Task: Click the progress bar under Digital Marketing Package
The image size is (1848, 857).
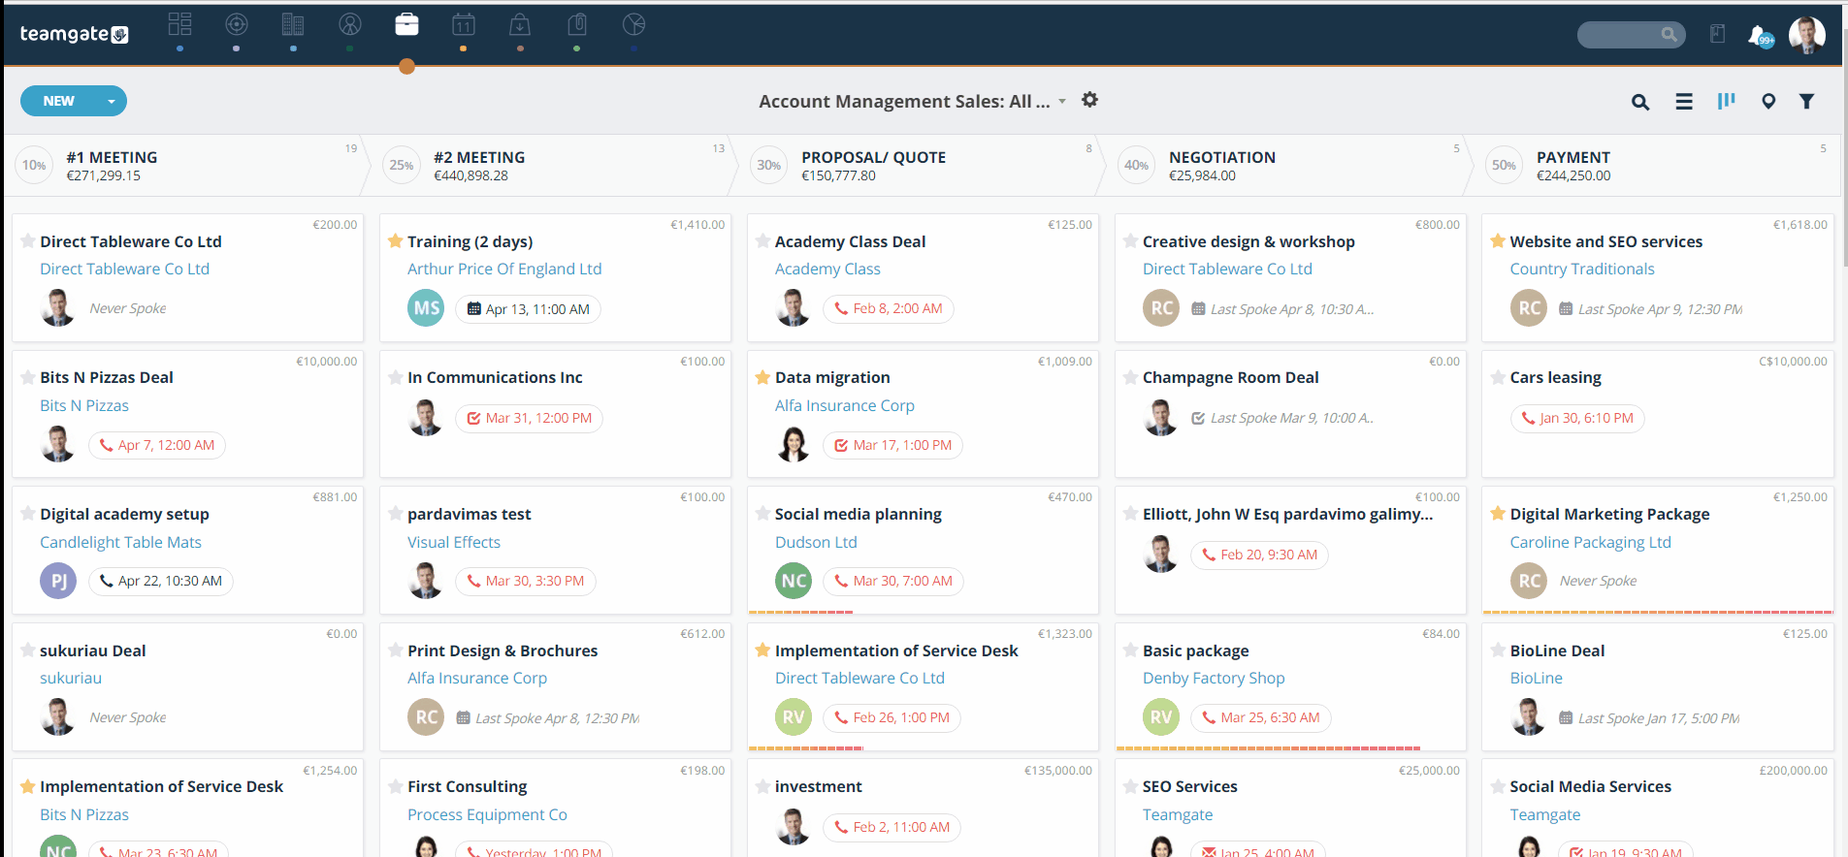Action: click(1658, 612)
